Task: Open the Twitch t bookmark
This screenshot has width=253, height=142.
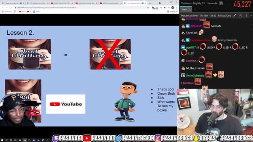Action: point(15,11)
